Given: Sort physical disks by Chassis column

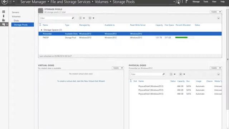Looking at the screenshot, I should pos(209,81).
